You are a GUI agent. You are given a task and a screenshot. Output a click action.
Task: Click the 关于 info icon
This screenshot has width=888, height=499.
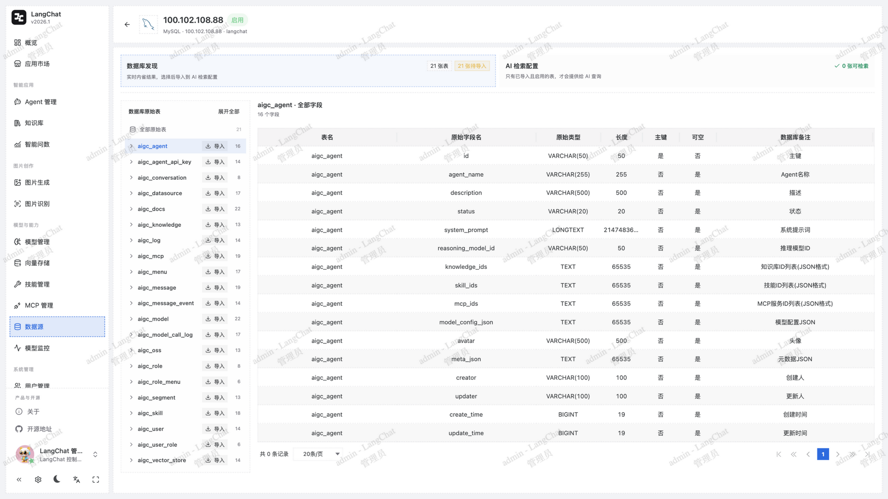19,412
